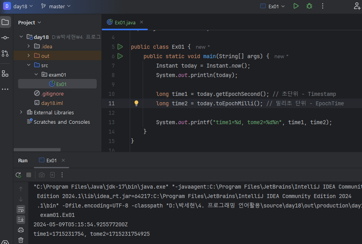Open the .gitignore file in the Project tree
The height and width of the screenshot is (244, 362).
(x=52, y=94)
